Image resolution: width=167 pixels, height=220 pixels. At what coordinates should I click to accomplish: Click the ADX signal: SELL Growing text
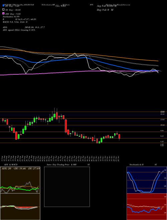click(19, 30)
